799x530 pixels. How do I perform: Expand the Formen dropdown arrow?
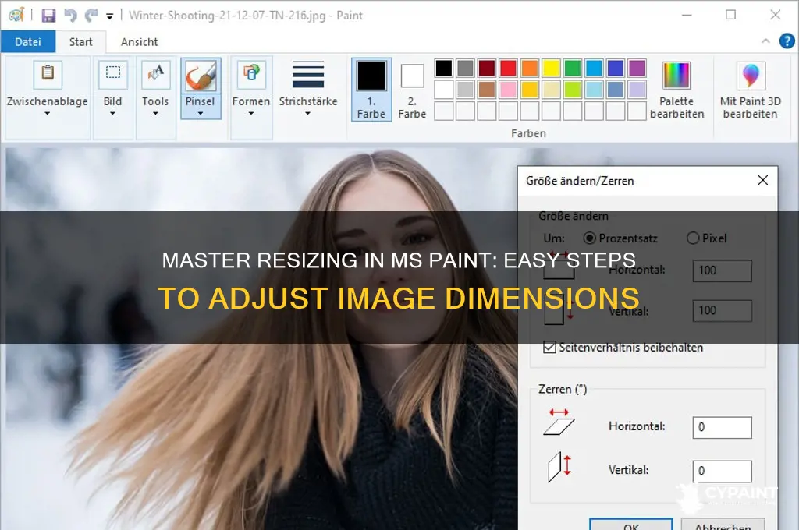click(x=251, y=114)
